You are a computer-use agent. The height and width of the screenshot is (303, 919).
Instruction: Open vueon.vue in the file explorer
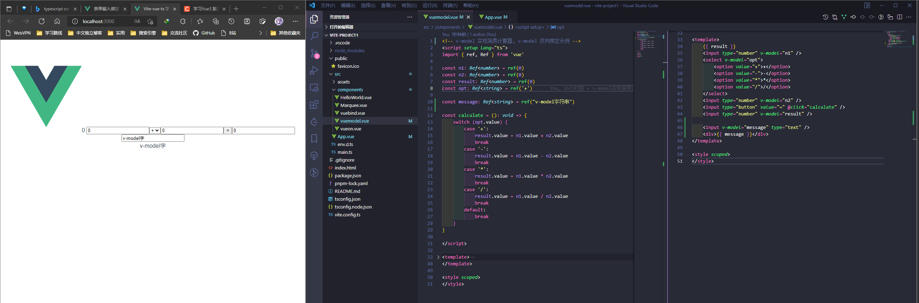tap(370, 129)
